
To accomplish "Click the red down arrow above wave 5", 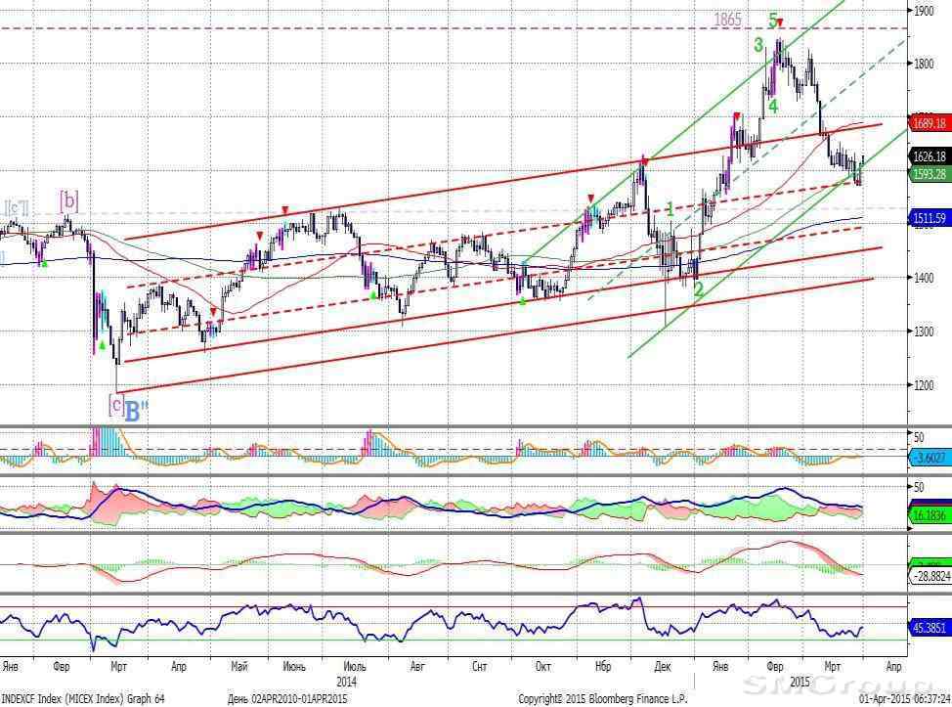I will [781, 23].
